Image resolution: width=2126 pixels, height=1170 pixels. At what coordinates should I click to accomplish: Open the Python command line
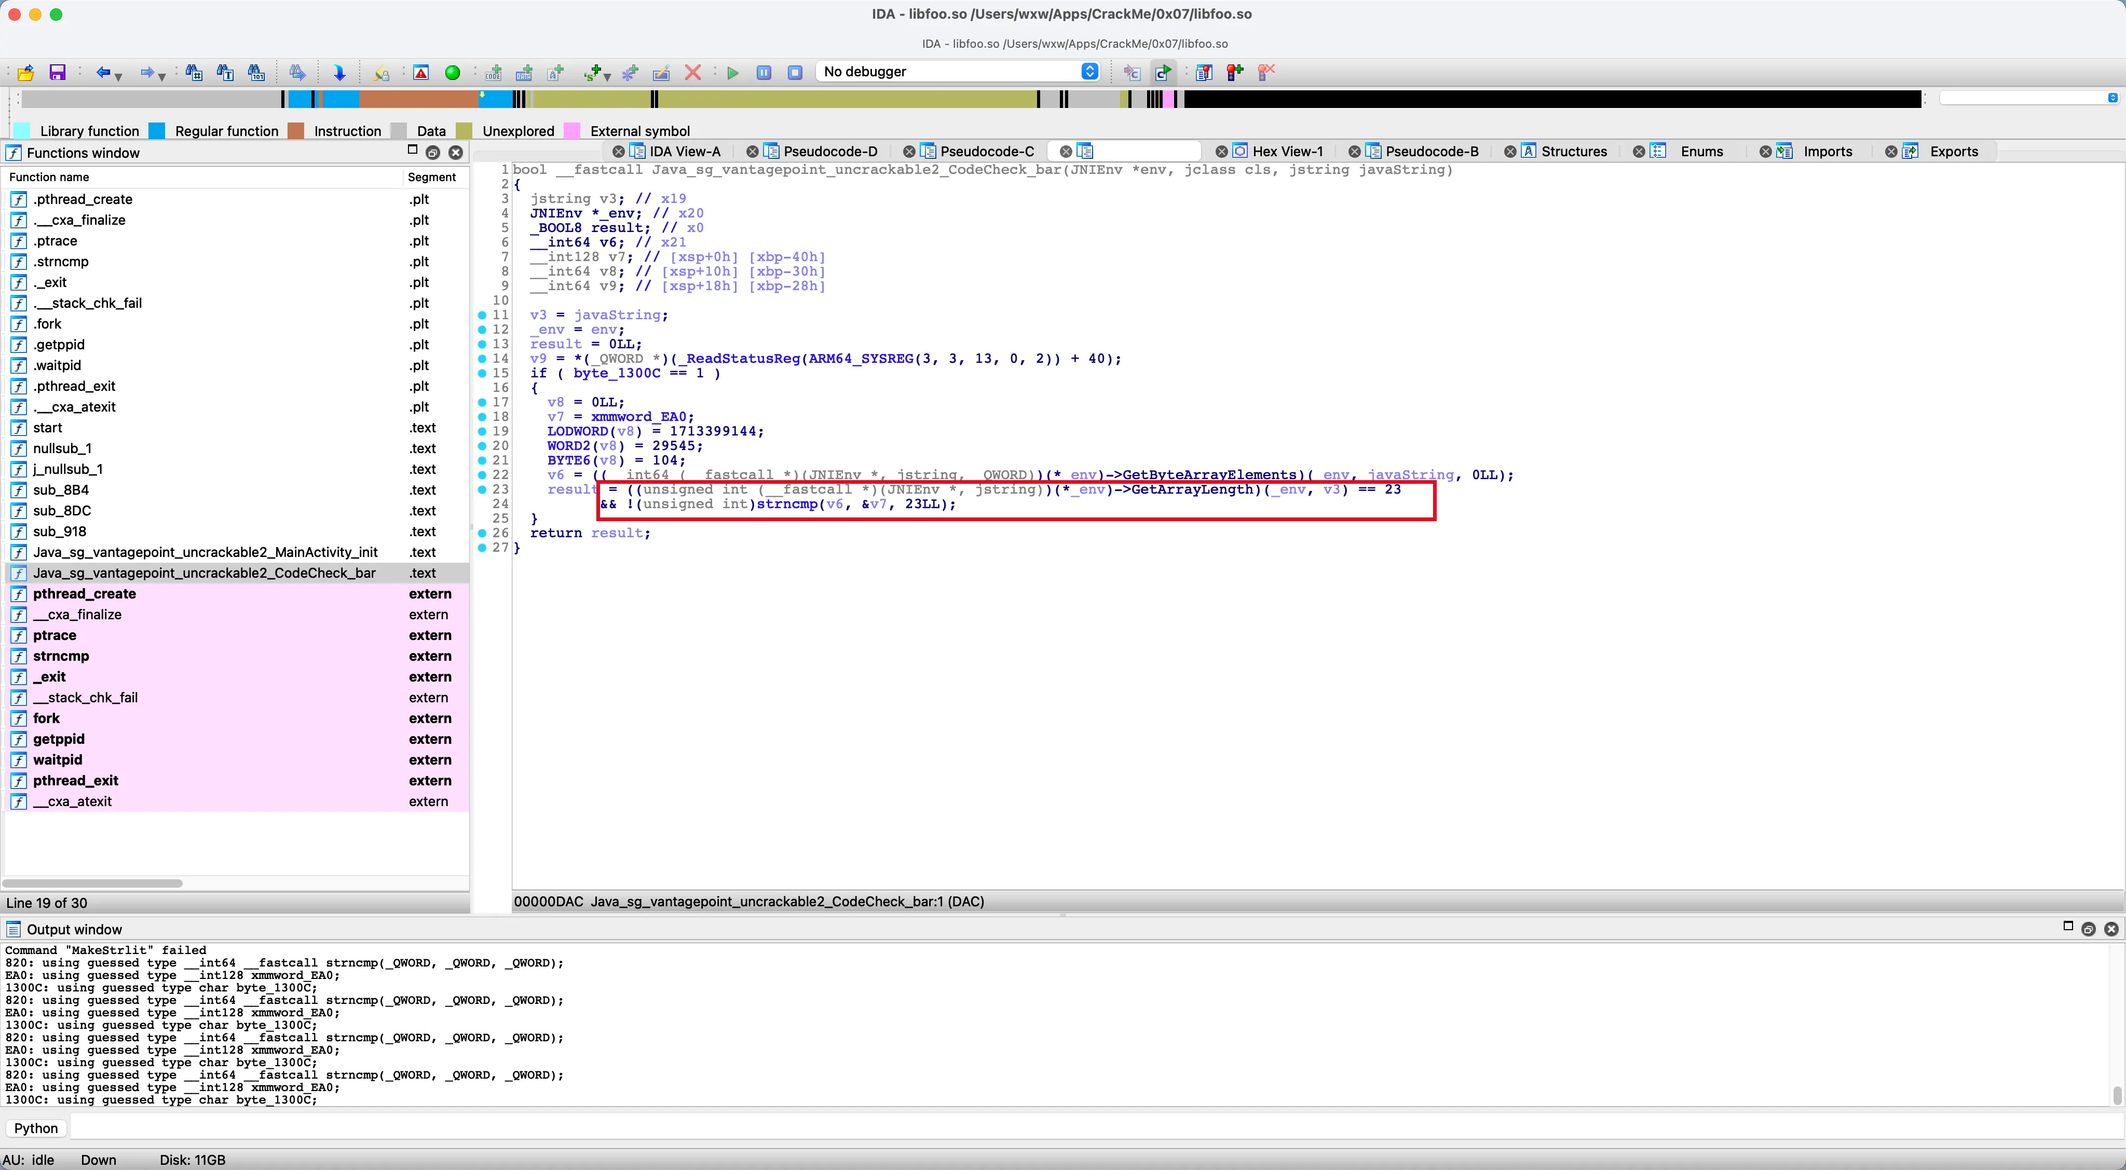35,1128
